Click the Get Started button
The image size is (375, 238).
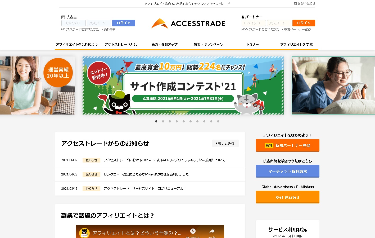click(288, 197)
